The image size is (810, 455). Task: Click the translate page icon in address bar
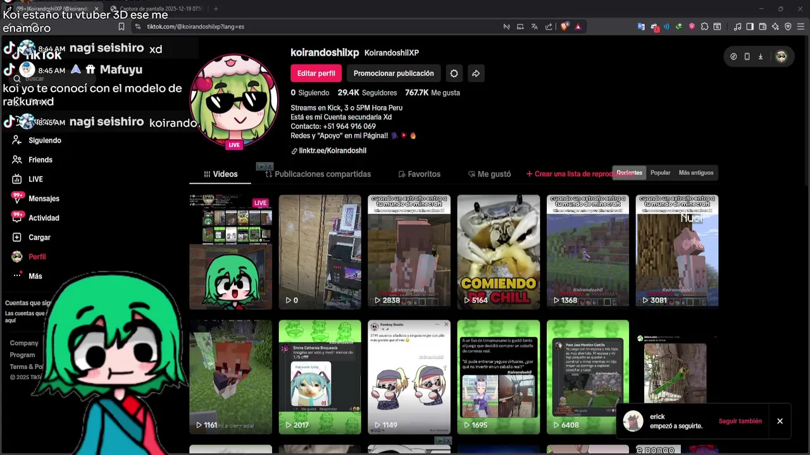534,27
